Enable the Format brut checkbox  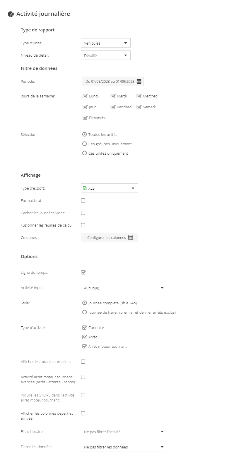(x=83, y=200)
